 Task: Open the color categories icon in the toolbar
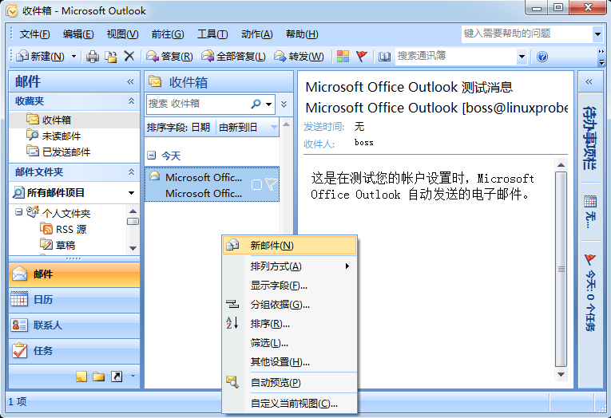pos(343,57)
